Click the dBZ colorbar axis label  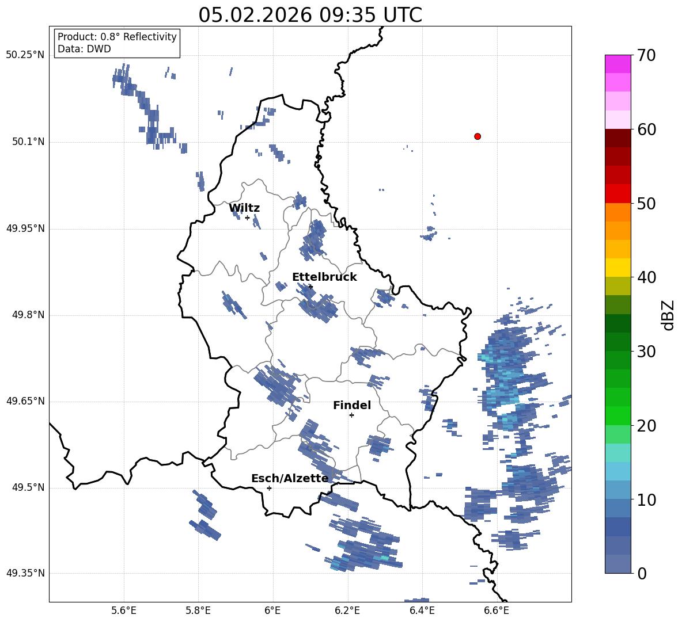coord(669,315)
